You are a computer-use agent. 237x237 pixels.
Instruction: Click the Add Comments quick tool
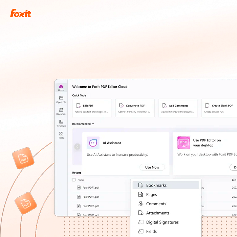pos(178,108)
